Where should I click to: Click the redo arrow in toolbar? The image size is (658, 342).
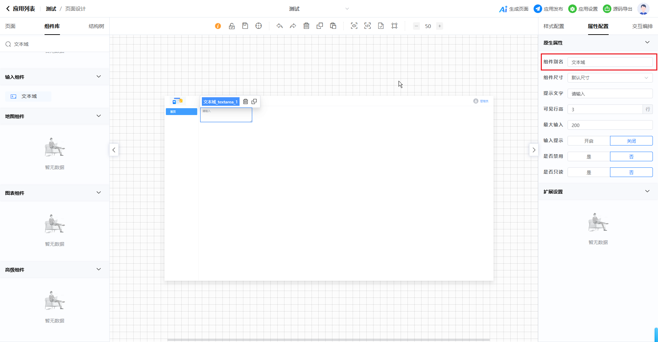point(293,26)
